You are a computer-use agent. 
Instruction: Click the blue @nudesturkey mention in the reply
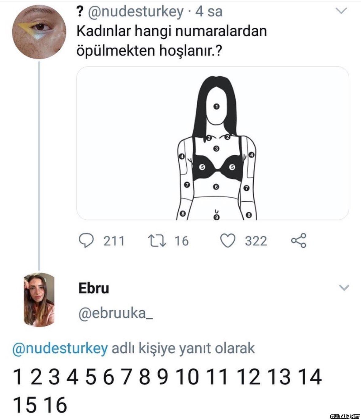60,348
